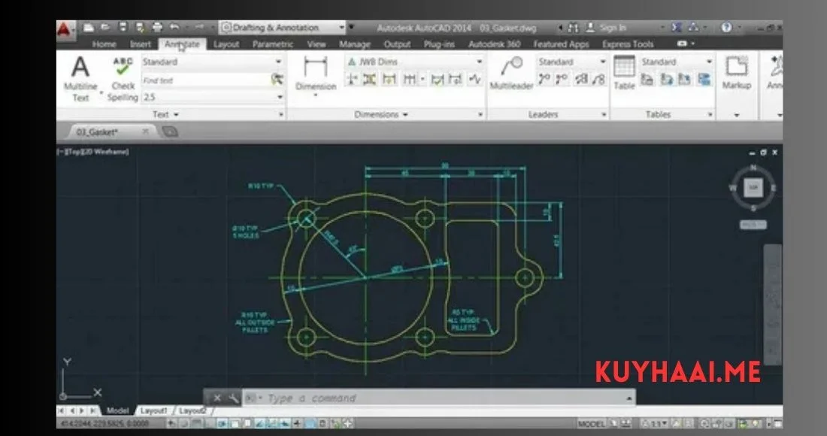Click the new drawing tab icon beside 03_Gasket

[x=170, y=132]
